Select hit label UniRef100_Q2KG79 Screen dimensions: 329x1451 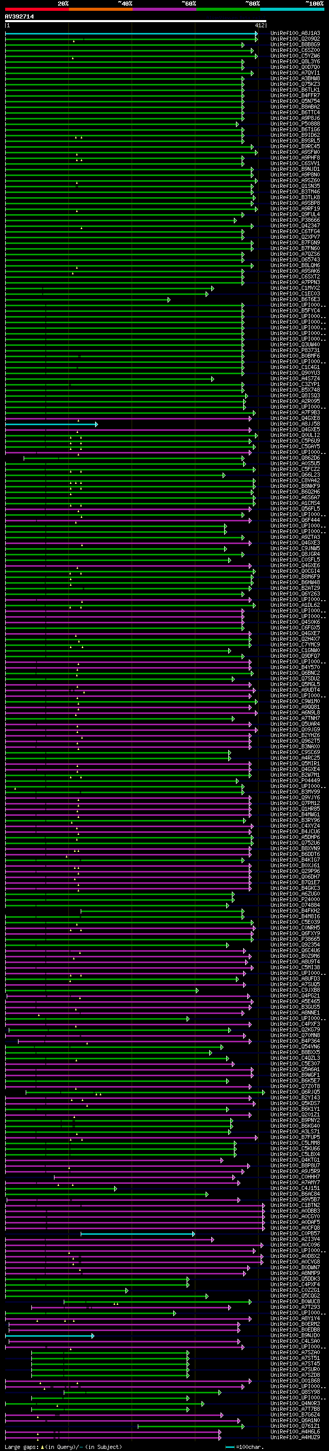coord(295,1030)
